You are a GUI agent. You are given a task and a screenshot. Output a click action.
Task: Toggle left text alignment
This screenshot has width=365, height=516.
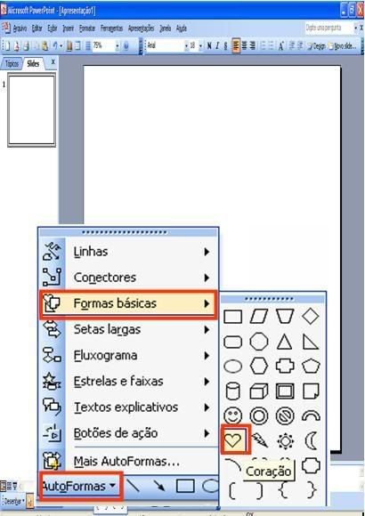pyautogui.click(x=236, y=45)
